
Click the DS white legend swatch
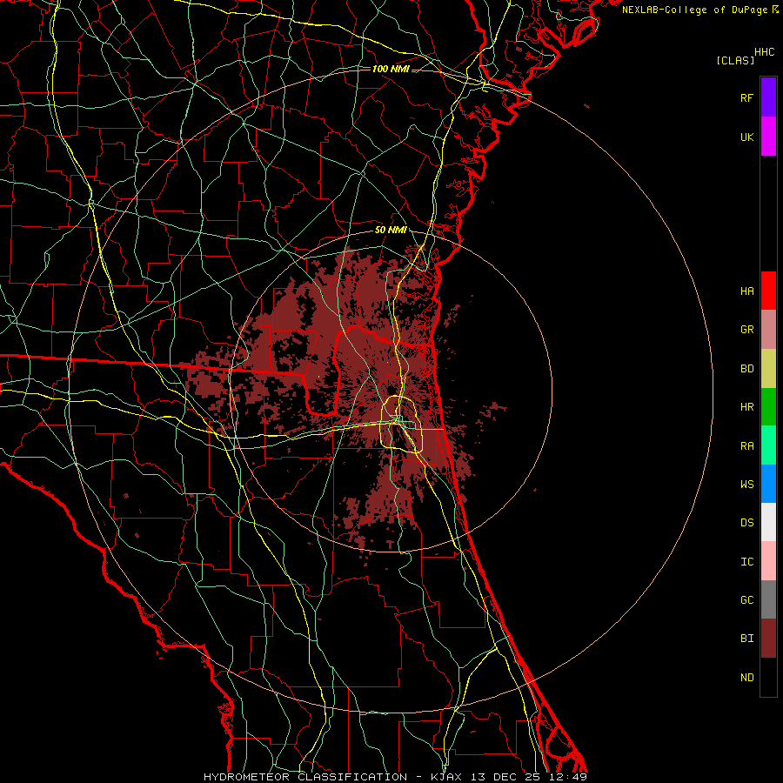point(768,522)
